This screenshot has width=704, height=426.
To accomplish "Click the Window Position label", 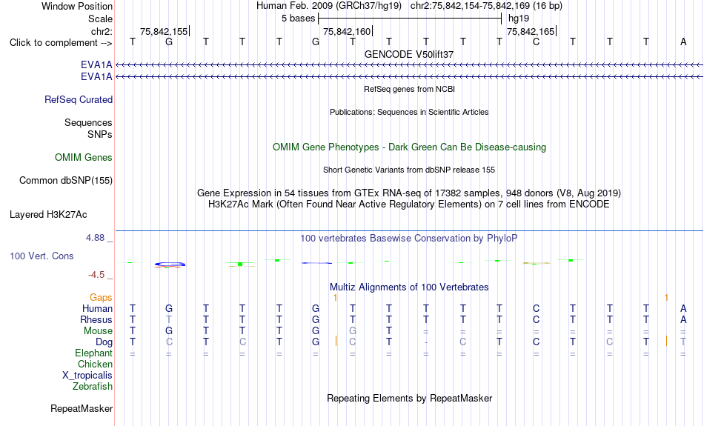I will click(77, 6).
